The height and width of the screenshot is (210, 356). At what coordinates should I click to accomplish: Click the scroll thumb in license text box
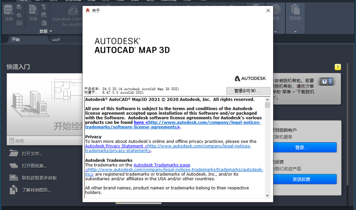[x=267, y=105]
